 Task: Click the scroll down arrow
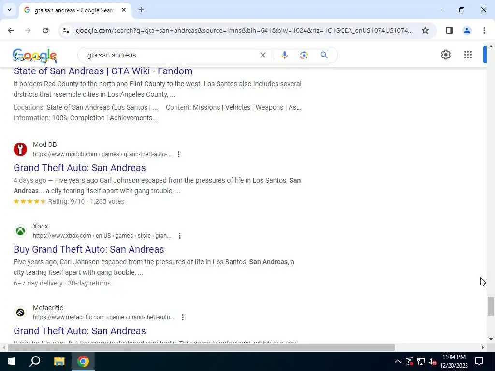(x=491, y=339)
